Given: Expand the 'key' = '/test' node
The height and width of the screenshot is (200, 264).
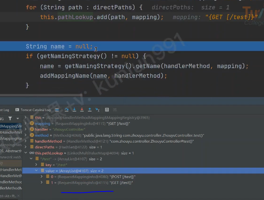Looking at the screenshot, I should 37,165.
